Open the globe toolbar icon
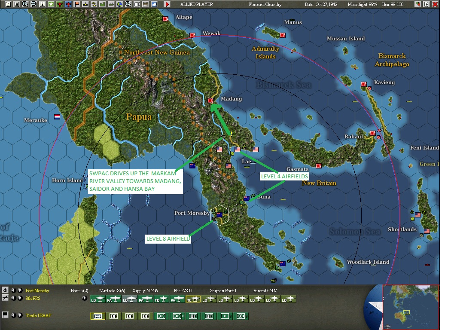This screenshot has width=451, height=330. tap(120, 4)
